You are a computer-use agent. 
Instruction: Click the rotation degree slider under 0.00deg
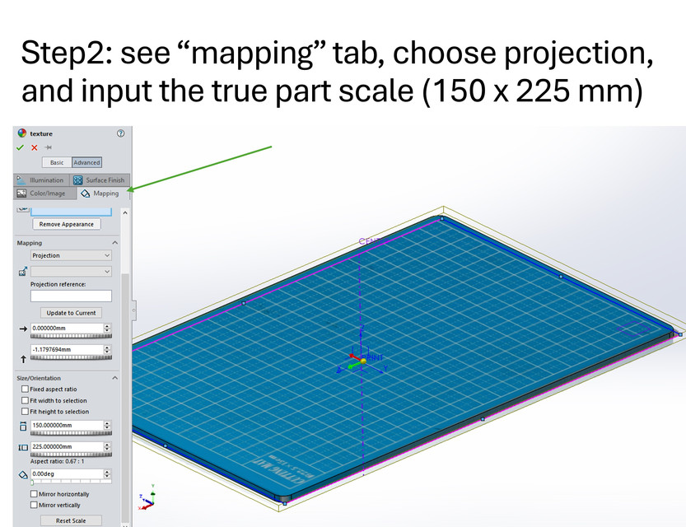pyautogui.click(x=70, y=483)
